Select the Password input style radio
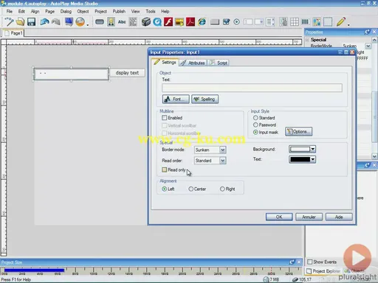Image resolution: width=378 pixels, height=283 pixels. pyautogui.click(x=255, y=125)
